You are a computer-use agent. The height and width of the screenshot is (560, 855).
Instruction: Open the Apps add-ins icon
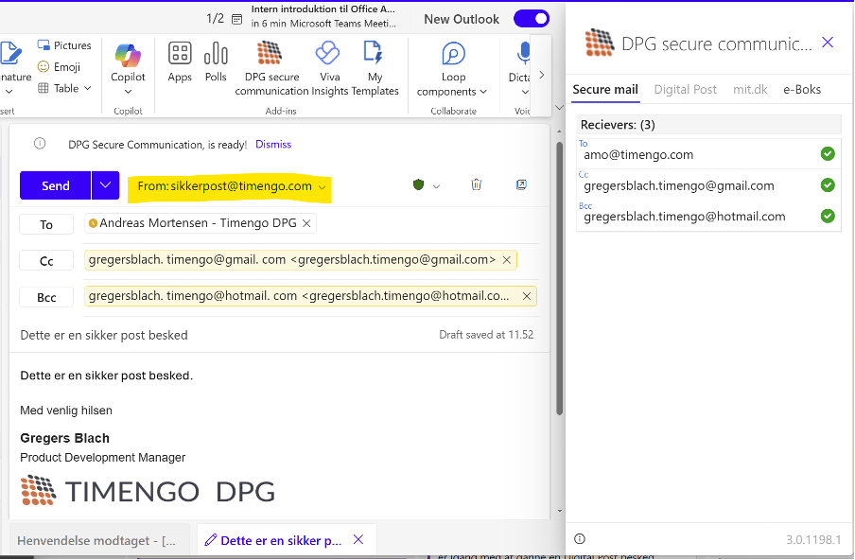coord(180,61)
